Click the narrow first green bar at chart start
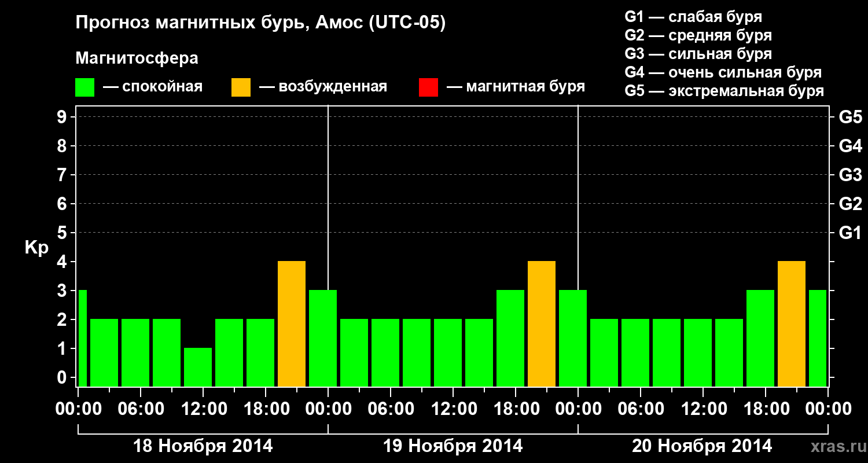Image resolution: width=868 pixels, height=463 pixels. [x=82, y=338]
